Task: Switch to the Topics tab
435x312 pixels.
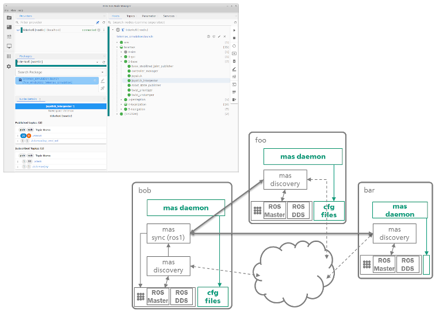Action: [131, 16]
